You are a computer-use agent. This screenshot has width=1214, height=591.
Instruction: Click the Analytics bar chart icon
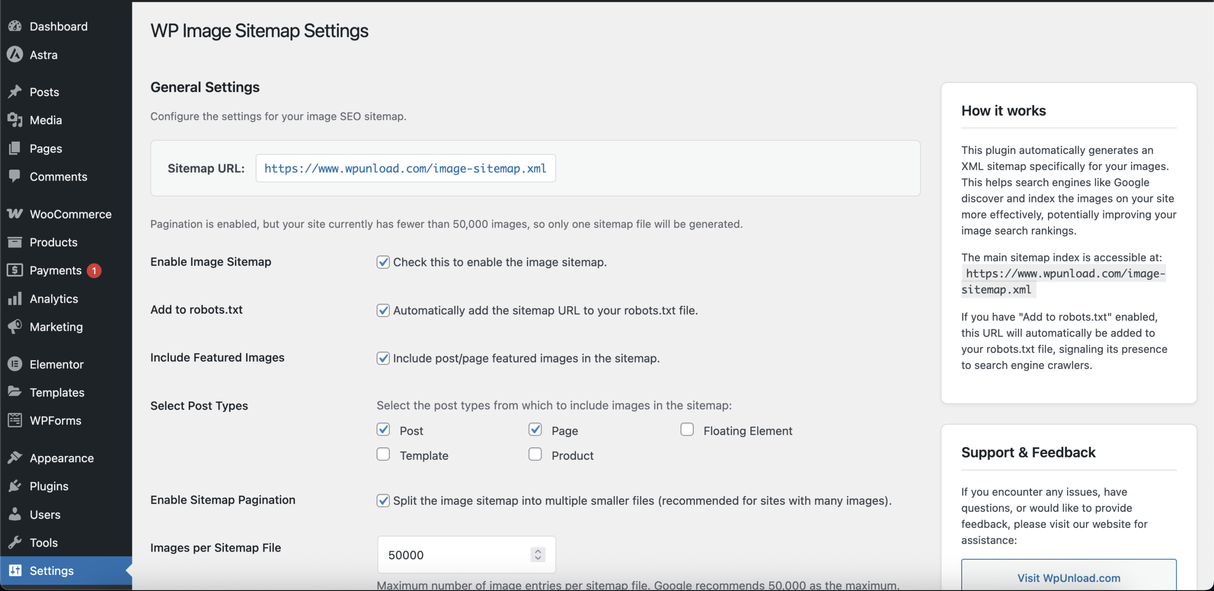point(15,299)
